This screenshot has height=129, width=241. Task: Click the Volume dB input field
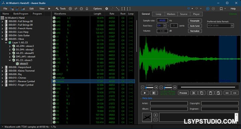(x=162, y=31)
